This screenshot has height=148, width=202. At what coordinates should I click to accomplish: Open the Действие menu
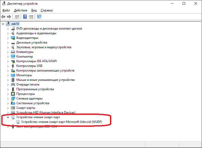tap(20, 10)
